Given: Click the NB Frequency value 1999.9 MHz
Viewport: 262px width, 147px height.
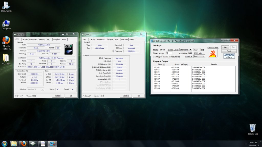Looking at the screenshot, I should pyautogui.click(x=131, y=51).
